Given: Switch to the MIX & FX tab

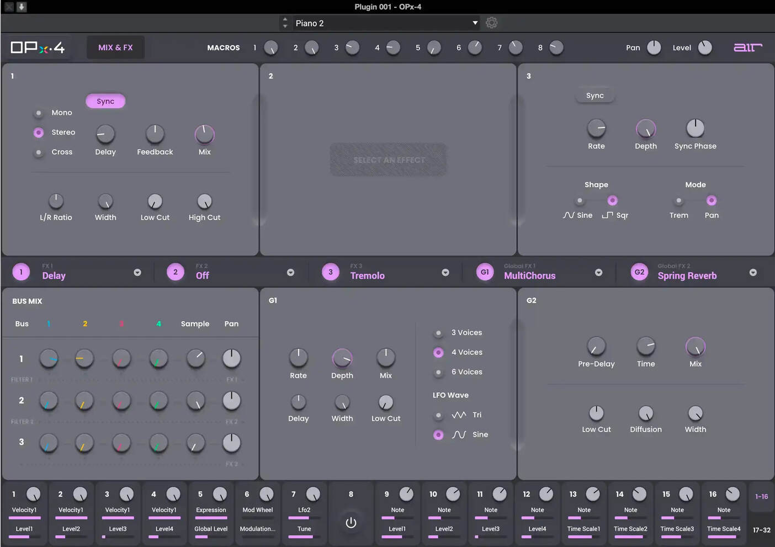Looking at the screenshot, I should [x=115, y=47].
